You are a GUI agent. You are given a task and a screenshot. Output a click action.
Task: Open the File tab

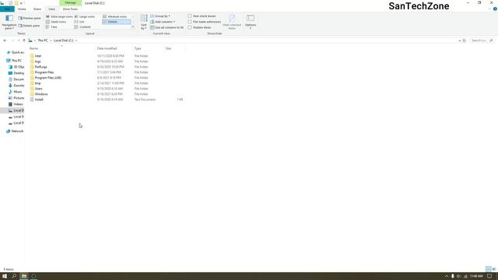pyautogui.click(x=7, y=9)
